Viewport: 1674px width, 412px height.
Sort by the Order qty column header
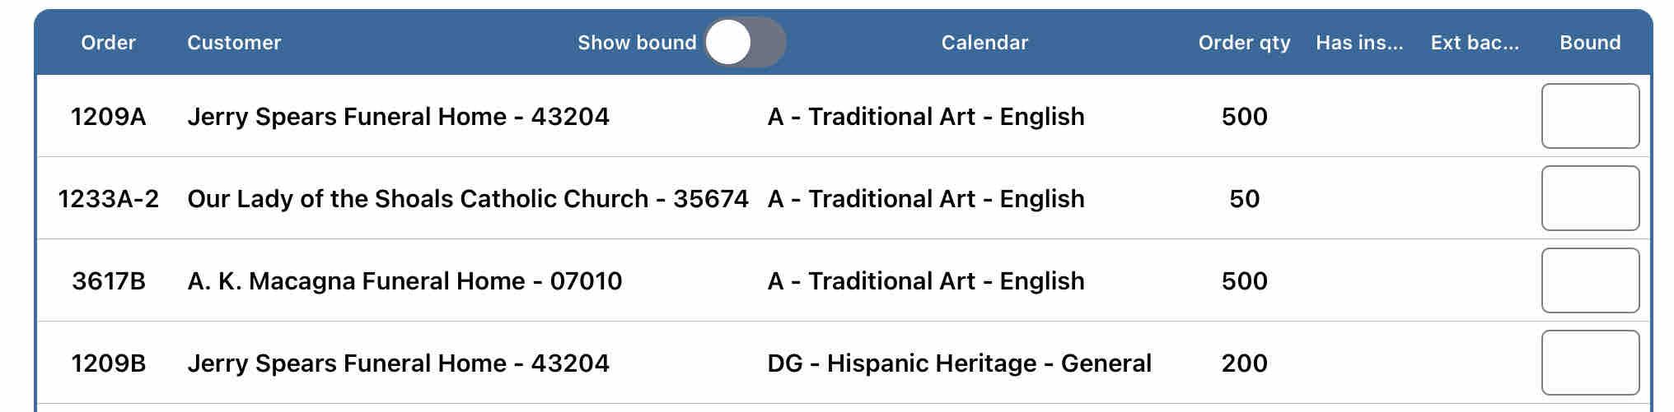coord(1244,43)
